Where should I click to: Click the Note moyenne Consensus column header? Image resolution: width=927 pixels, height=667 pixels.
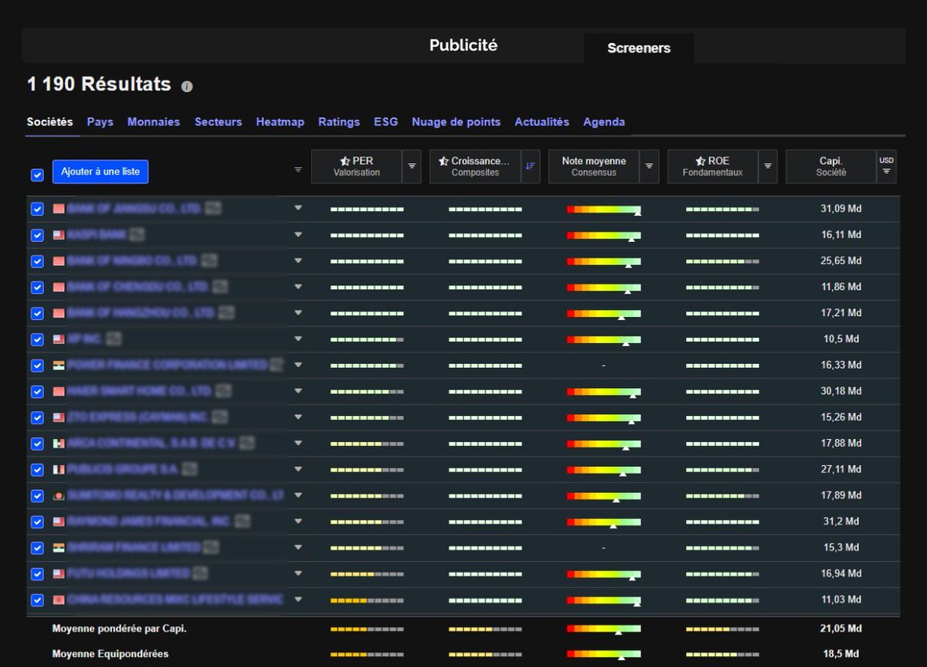[594, 166]
